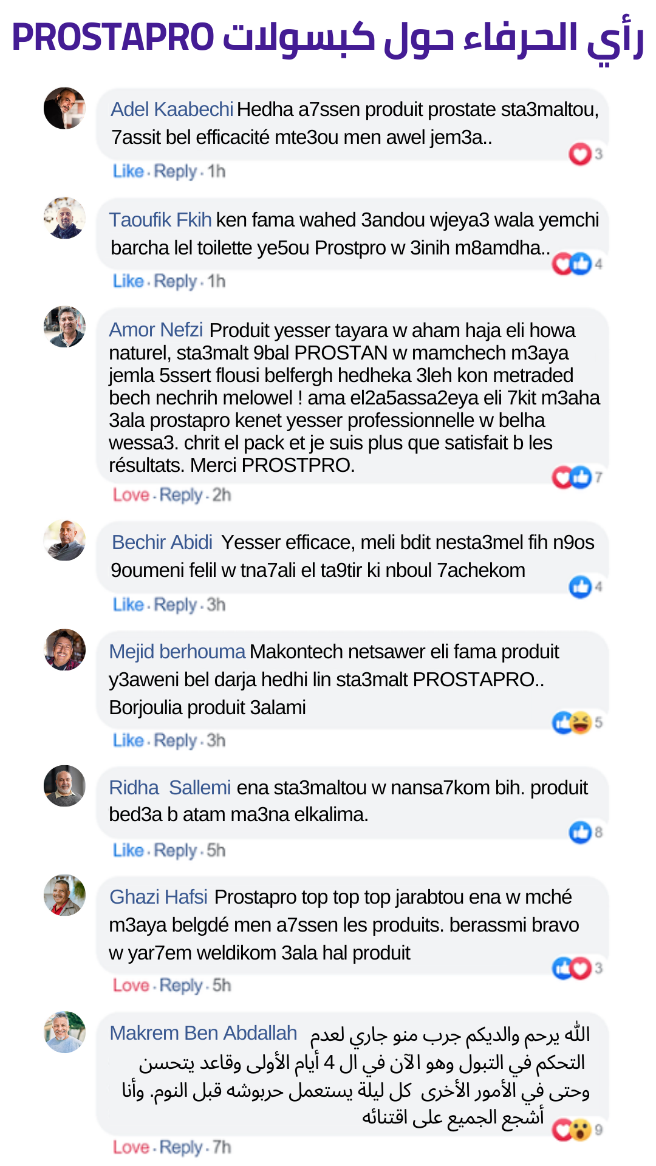Toggle Love on Ghazi Hafsi's comment
Image resolution: width=656 pixels, height=1166 pixels.
[131, 985]
